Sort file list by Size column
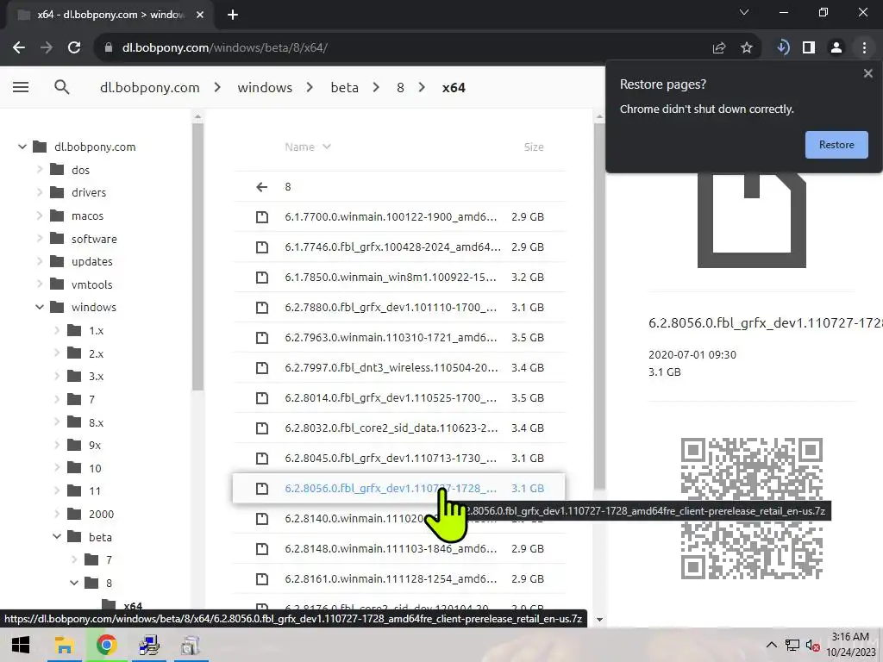The width and height of the screenshot is (883, 662). [x=534, y=147]
